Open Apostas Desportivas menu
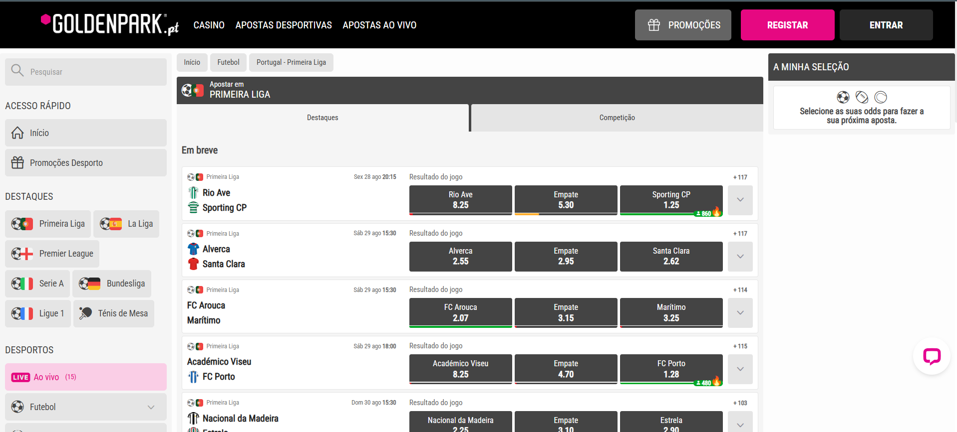 (284, 25)
